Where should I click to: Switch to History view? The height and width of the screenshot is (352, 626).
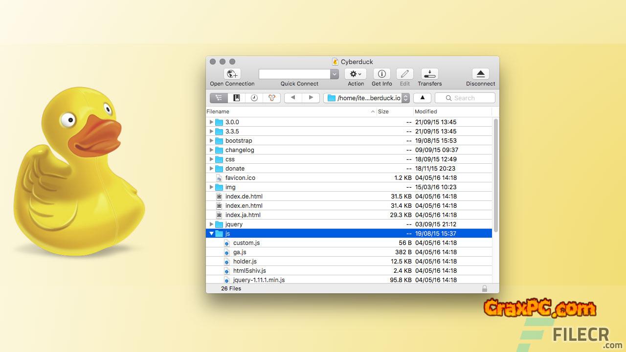point(254,98)
